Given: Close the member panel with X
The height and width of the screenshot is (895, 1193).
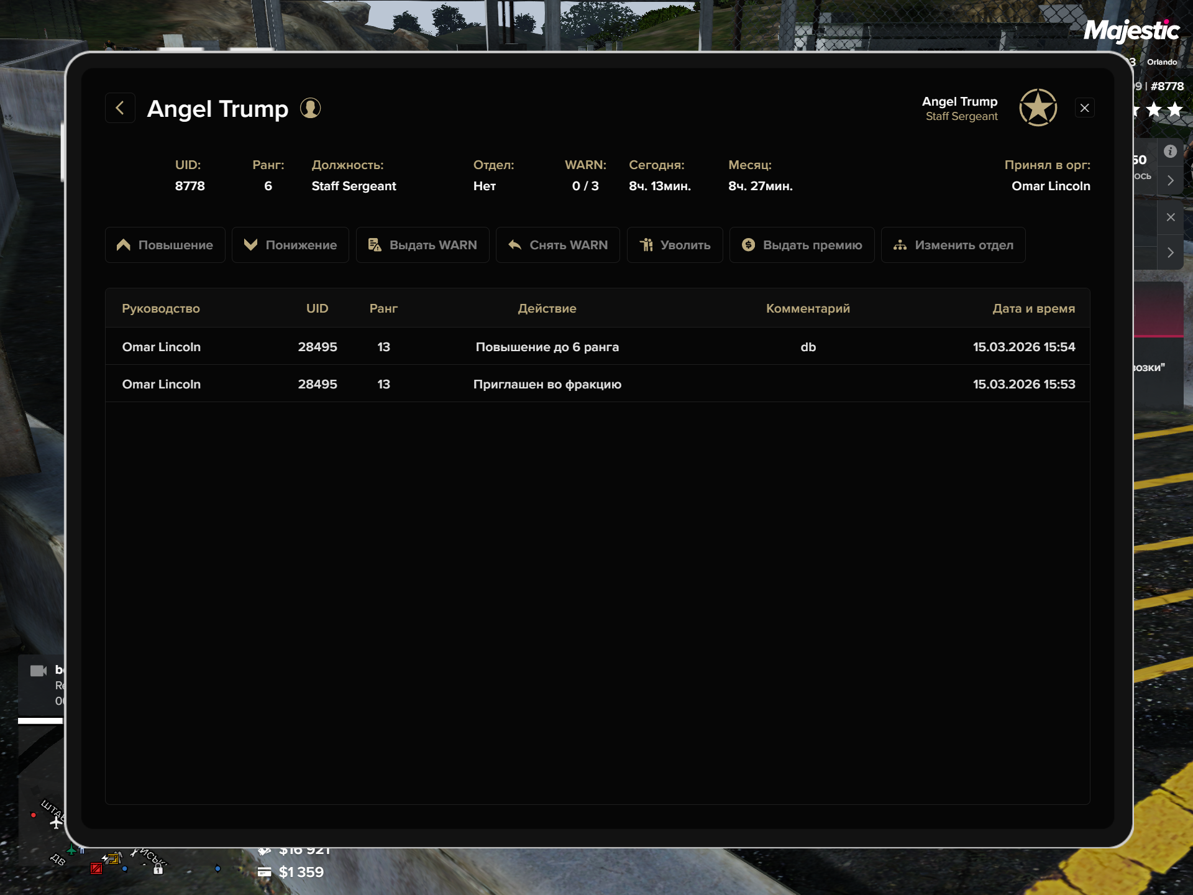Looking at the screenshot, I should 1085,108.
